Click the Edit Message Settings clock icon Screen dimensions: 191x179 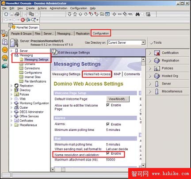[55, 52]
